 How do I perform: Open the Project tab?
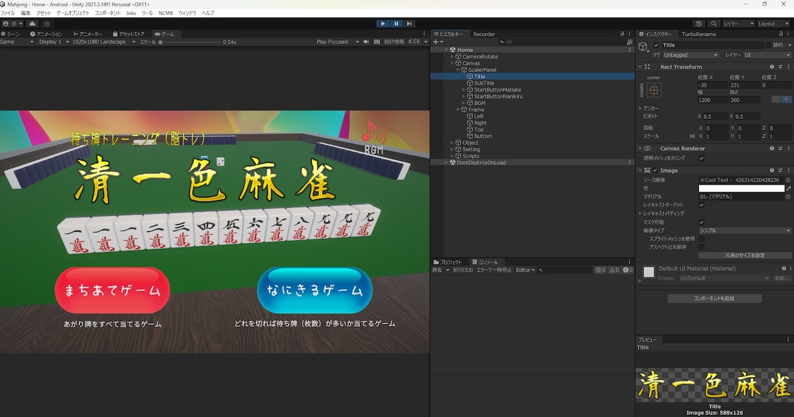[x=448, y=262]
